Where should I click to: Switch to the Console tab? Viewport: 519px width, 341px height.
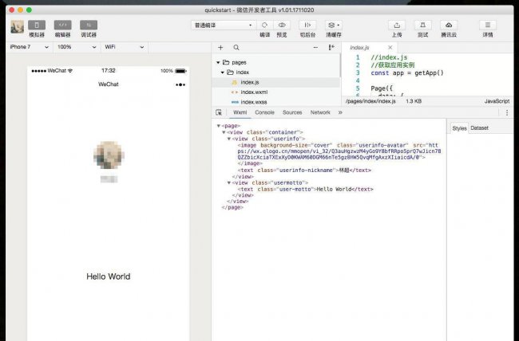click(264, 112)
